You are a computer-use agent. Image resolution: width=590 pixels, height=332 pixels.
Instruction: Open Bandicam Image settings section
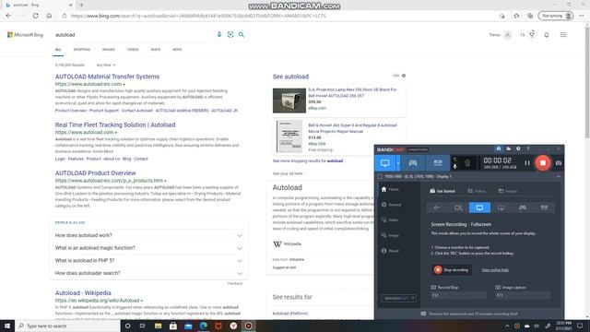pyautogui.click(x=390, y=235)
